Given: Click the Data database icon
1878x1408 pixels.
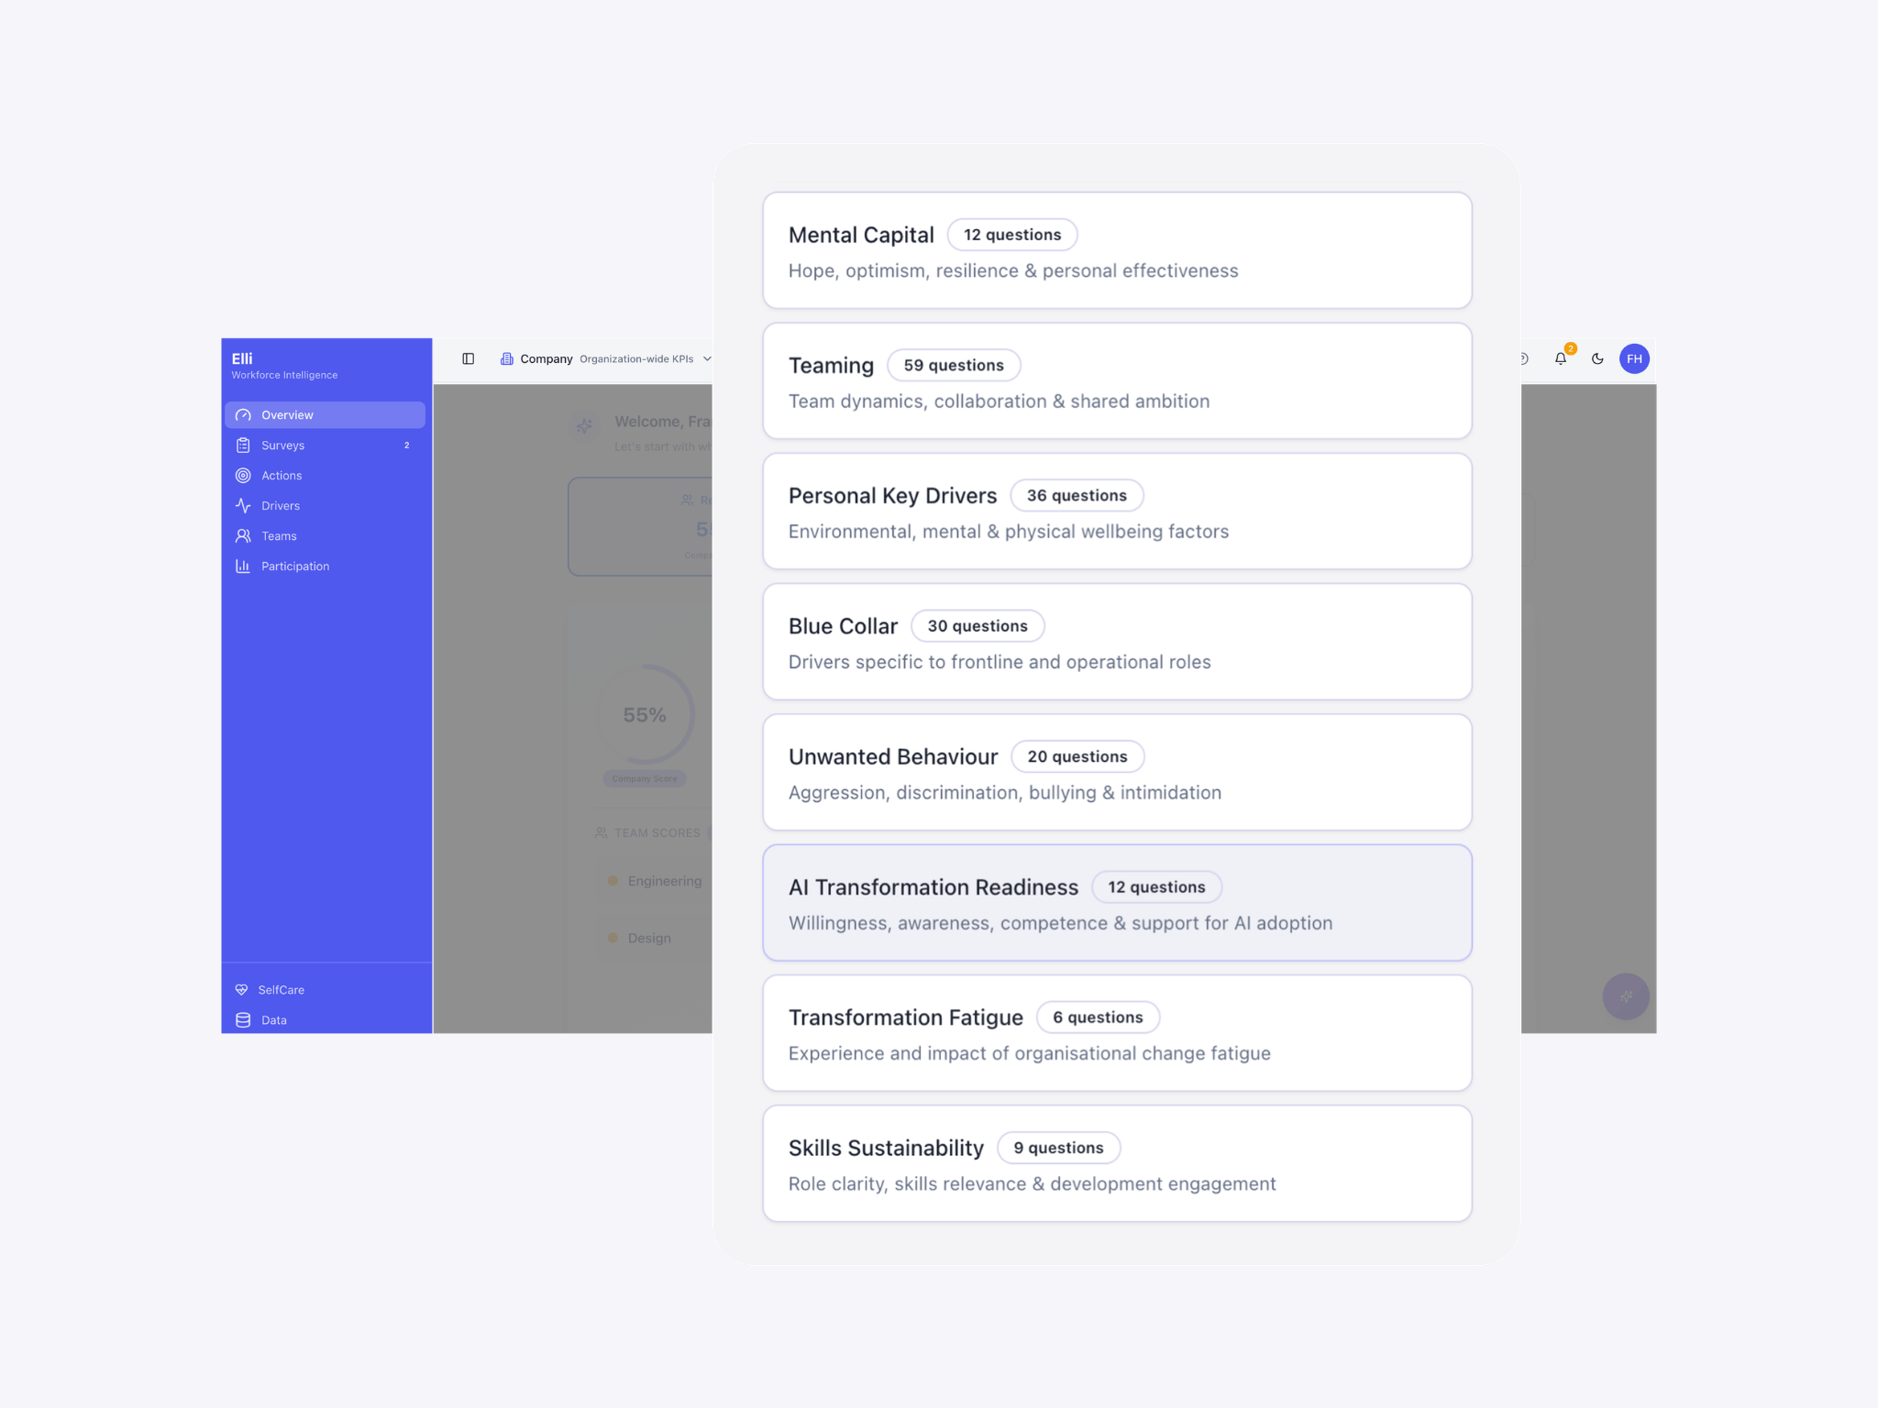Looking at the screenshot, I should [x=243, y=1020].
